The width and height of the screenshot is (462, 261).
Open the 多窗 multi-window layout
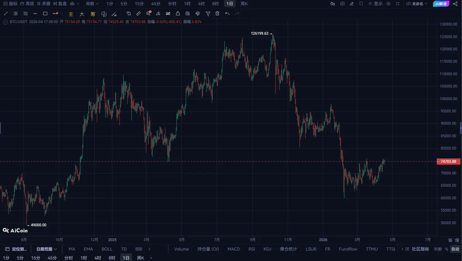[x=43, y=4]
